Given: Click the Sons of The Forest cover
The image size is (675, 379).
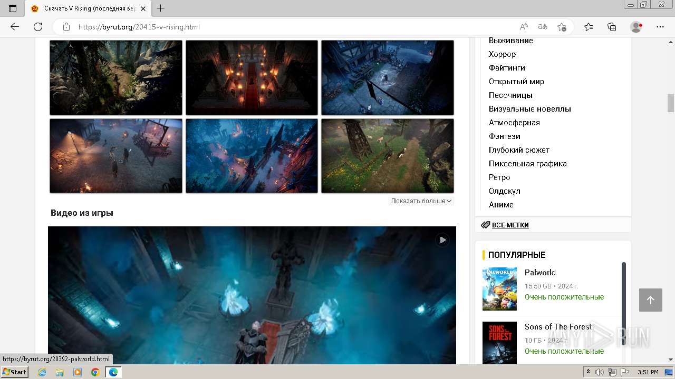Looking at the screenshot, I should tap(499, 343).
